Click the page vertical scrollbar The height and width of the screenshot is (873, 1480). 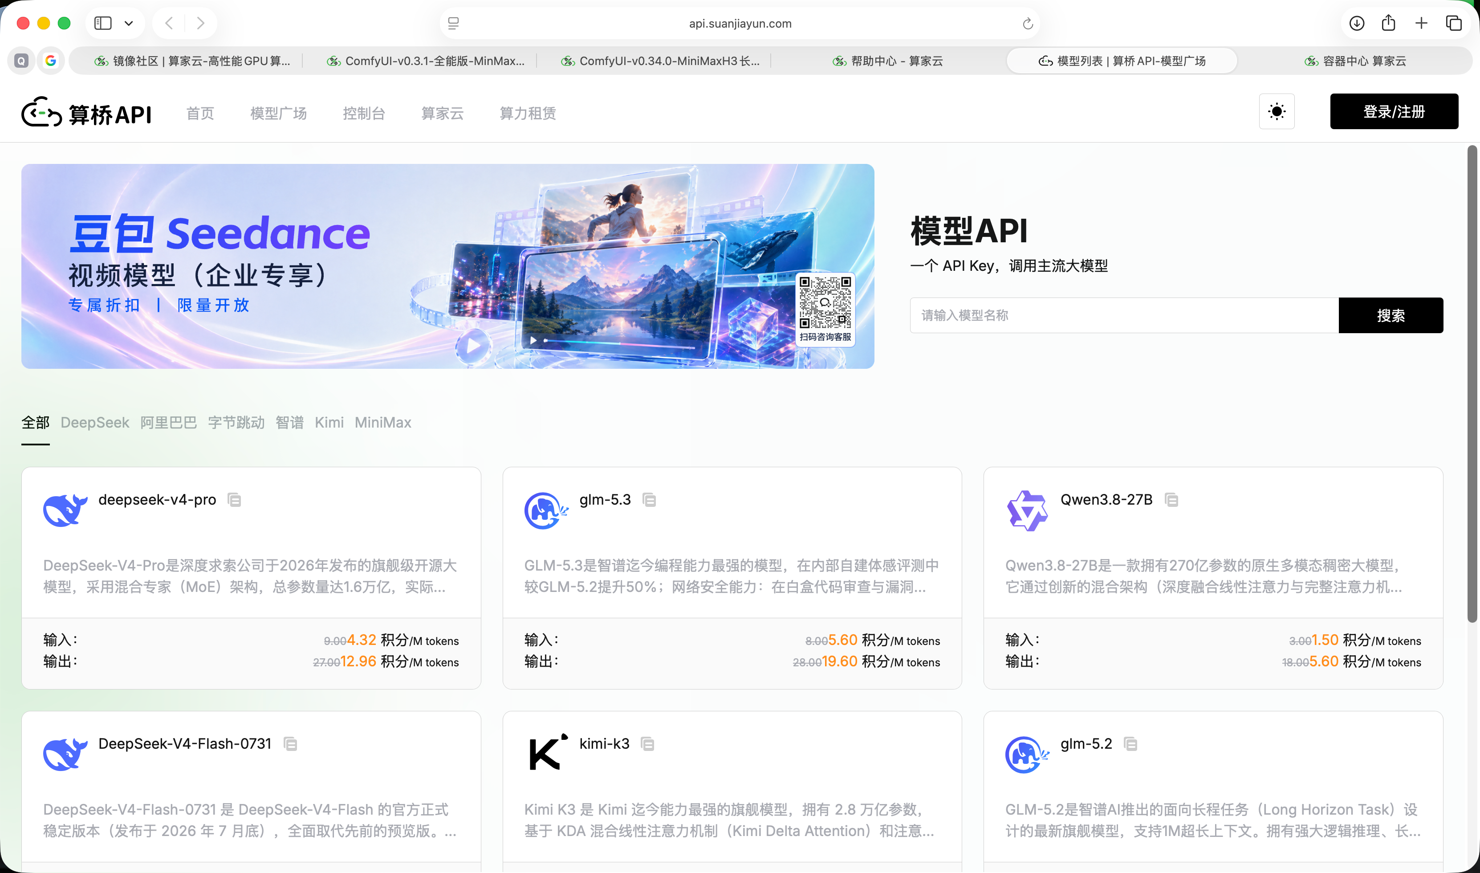pyautogui.click(x=1472, y=383)
